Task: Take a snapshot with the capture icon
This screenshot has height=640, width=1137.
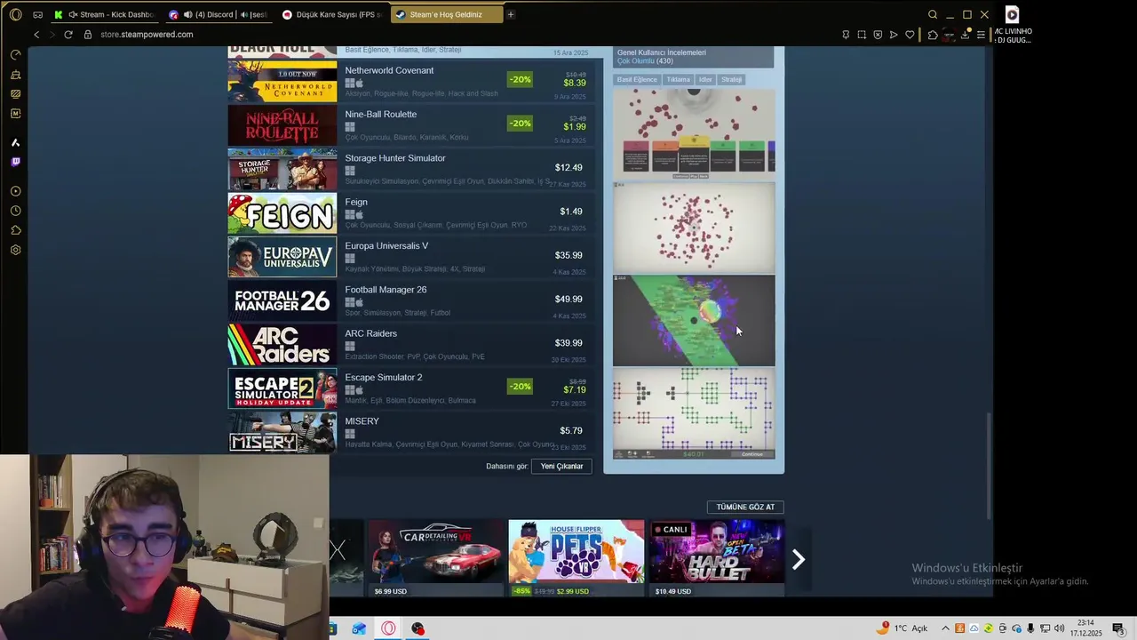Action: (862, 35)
